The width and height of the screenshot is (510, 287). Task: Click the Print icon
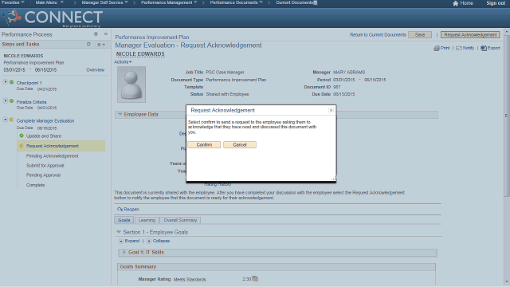point(437,48)
